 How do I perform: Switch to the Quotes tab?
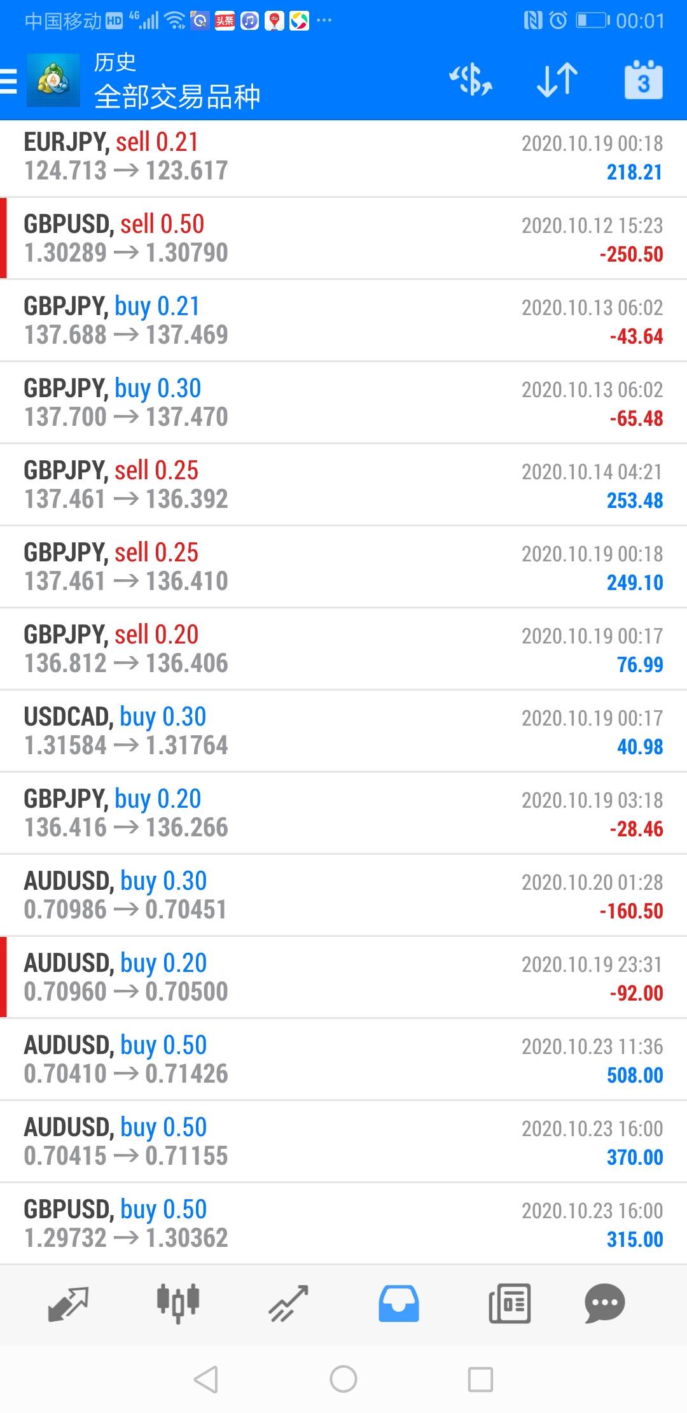click(68, 1304)
